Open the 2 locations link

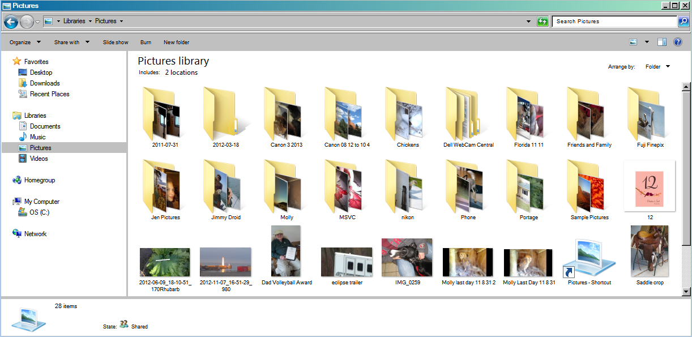(x=181, y=72)
